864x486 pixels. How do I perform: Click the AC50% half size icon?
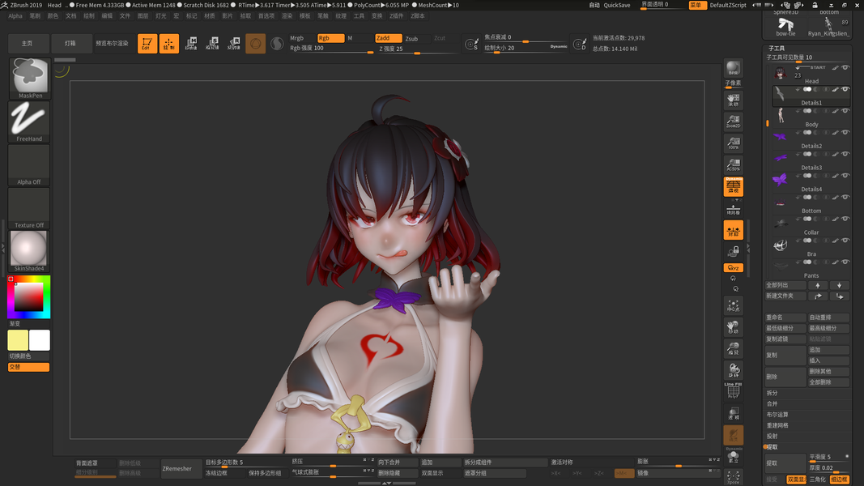734,164
